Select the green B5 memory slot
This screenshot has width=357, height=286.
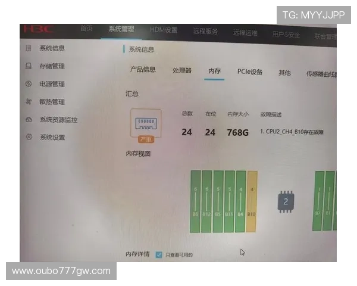coord(218,201)
